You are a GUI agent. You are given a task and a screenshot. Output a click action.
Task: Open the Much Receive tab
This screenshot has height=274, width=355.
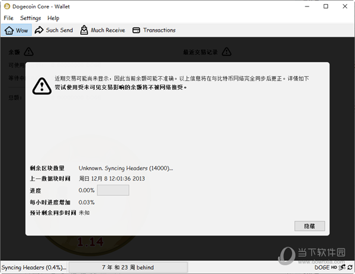[102, 30]
